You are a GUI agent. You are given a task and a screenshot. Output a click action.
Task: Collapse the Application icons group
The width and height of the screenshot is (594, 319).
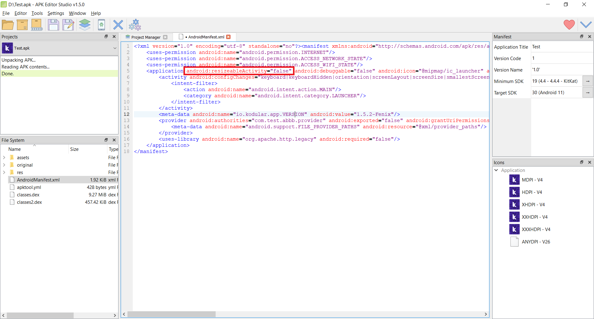pyautogui.click(x=496, y=170)
